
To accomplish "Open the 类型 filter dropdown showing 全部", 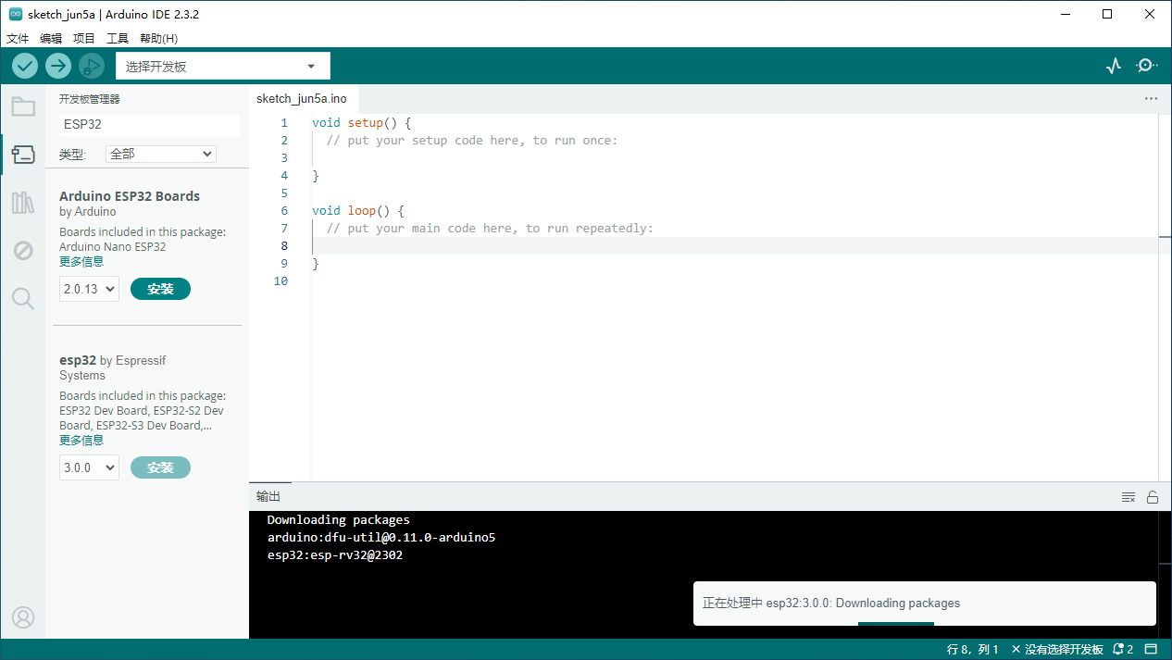I will 161,155.
